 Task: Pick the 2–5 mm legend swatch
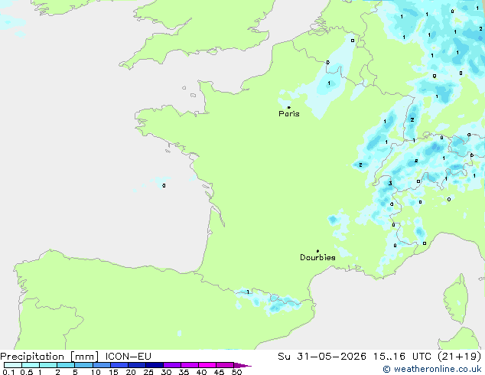click(x=66, y=365)
